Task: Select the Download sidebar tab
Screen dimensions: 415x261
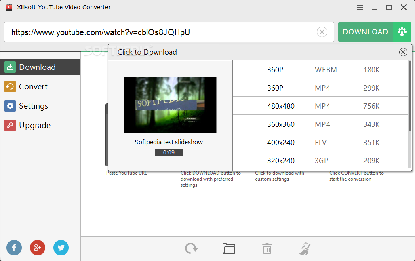Action: point(40,67)
